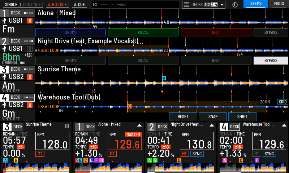Jump to hot cue D on Night Drive deck
289x173 pixels.
[179, 160]
